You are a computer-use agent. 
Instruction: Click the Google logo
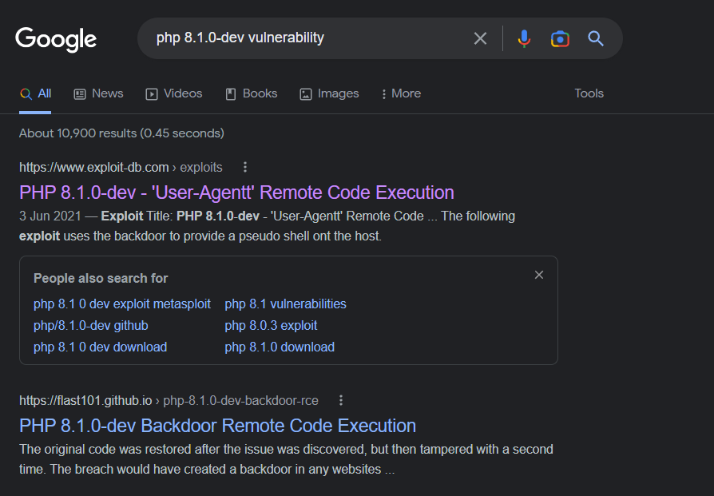[x=56, y=39]
